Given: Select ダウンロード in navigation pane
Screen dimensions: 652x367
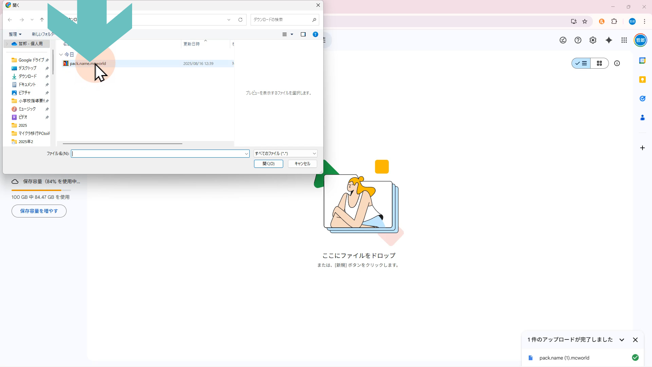Looking at the screenshot, I should click(27, 76).
